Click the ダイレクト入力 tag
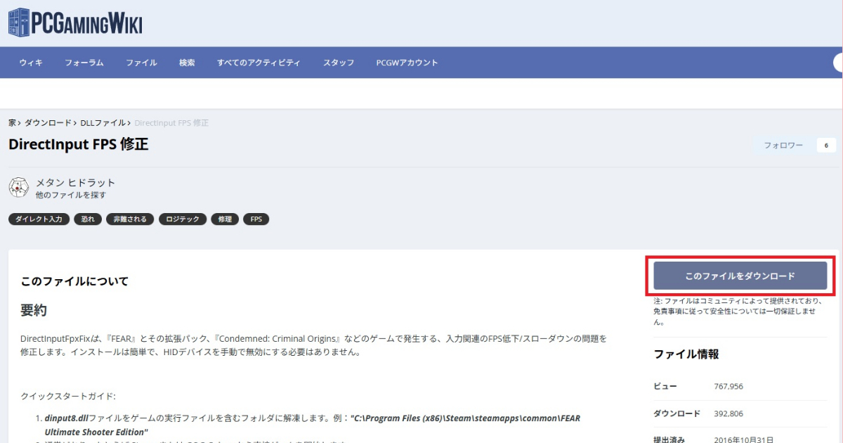843x443 pixels. 39,219
